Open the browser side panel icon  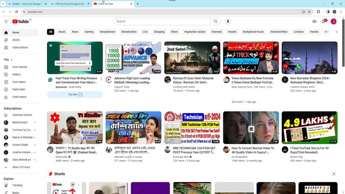(x=328, y=12)
